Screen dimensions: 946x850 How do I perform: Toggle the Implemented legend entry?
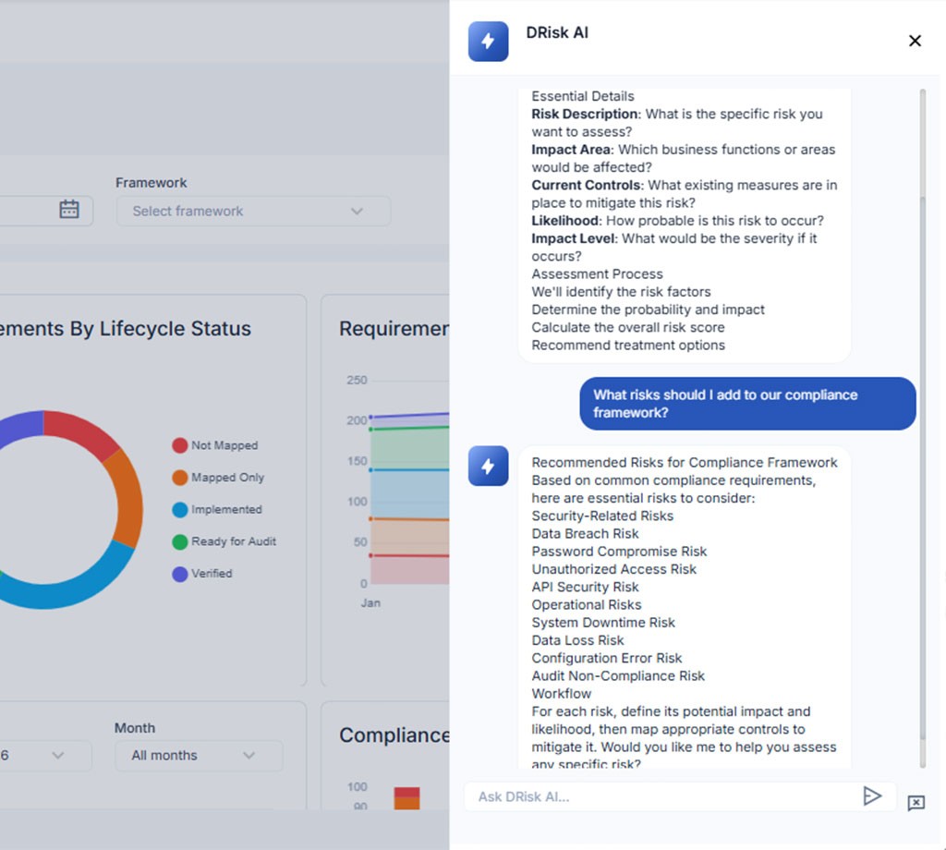pos(217,509)
